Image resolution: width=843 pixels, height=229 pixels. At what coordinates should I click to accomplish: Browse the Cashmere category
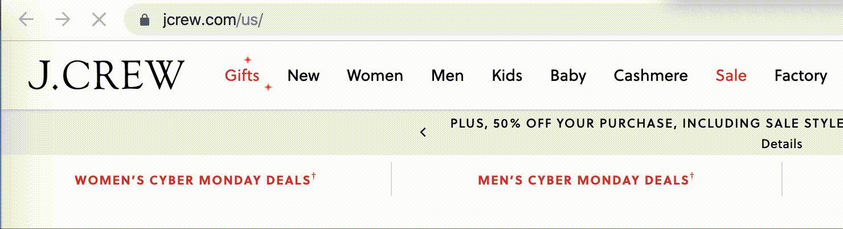[x=650, y=75]
